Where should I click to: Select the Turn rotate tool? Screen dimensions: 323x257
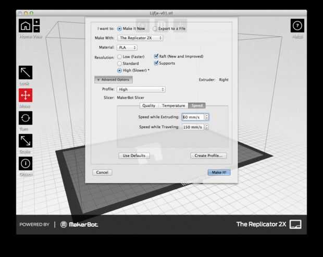coord(26,118)
